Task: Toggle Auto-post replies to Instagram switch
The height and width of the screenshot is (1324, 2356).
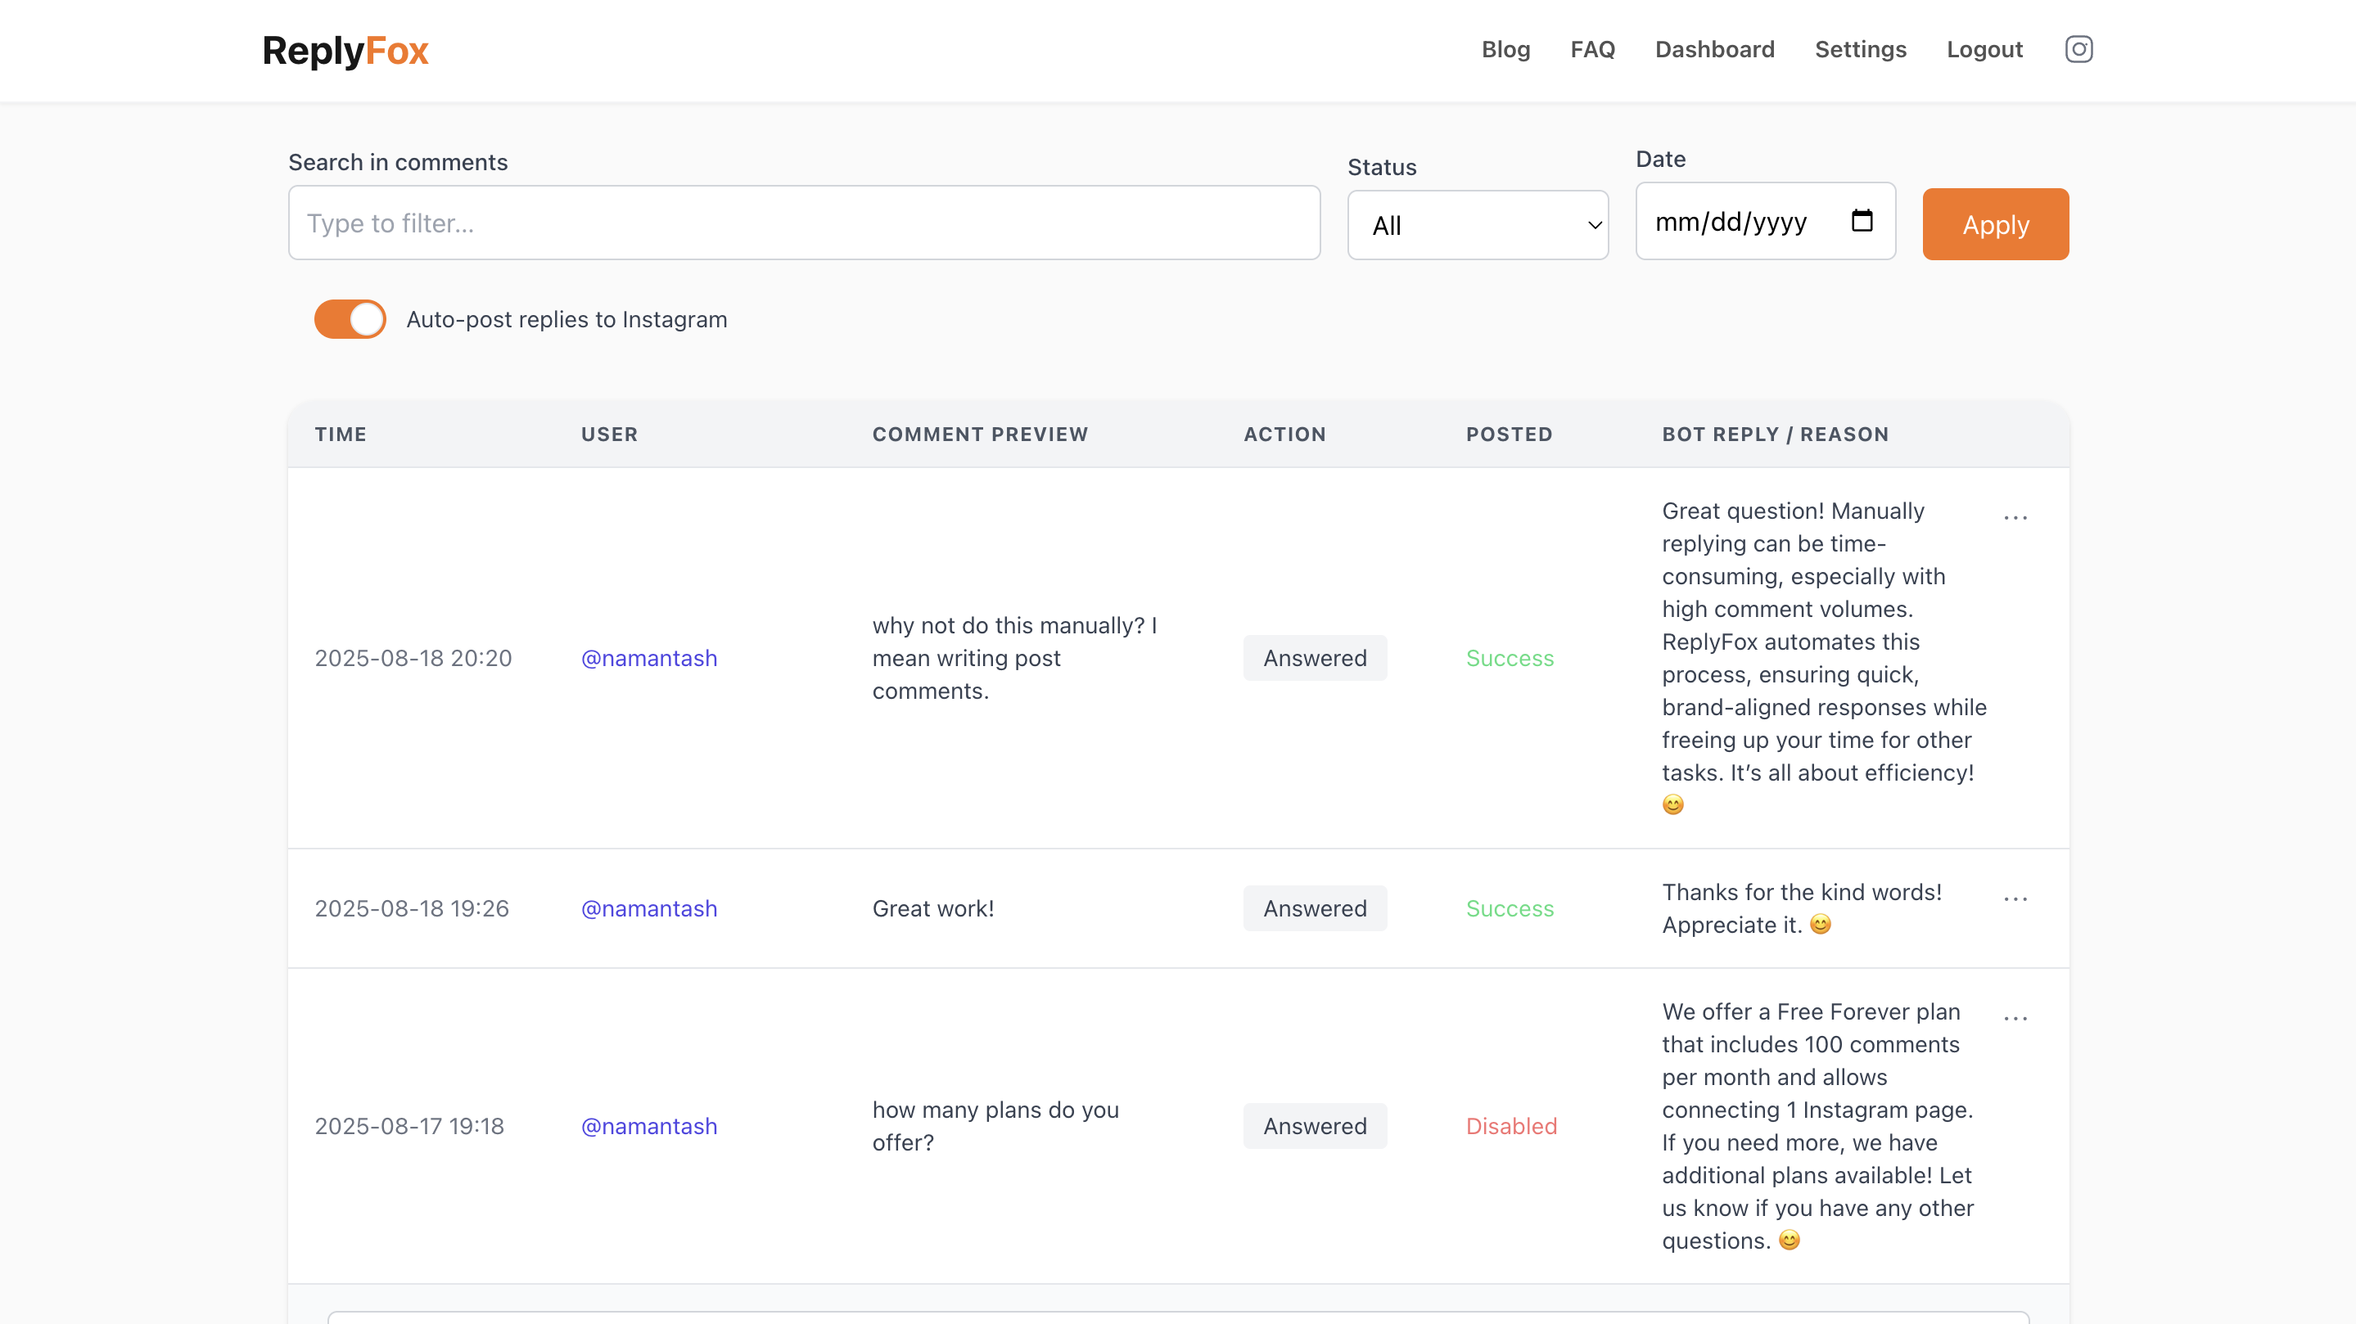Action: (350, 319)
